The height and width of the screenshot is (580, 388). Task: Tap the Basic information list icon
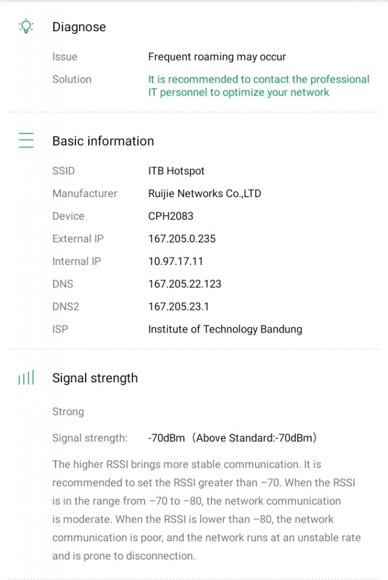coord(26,140)
